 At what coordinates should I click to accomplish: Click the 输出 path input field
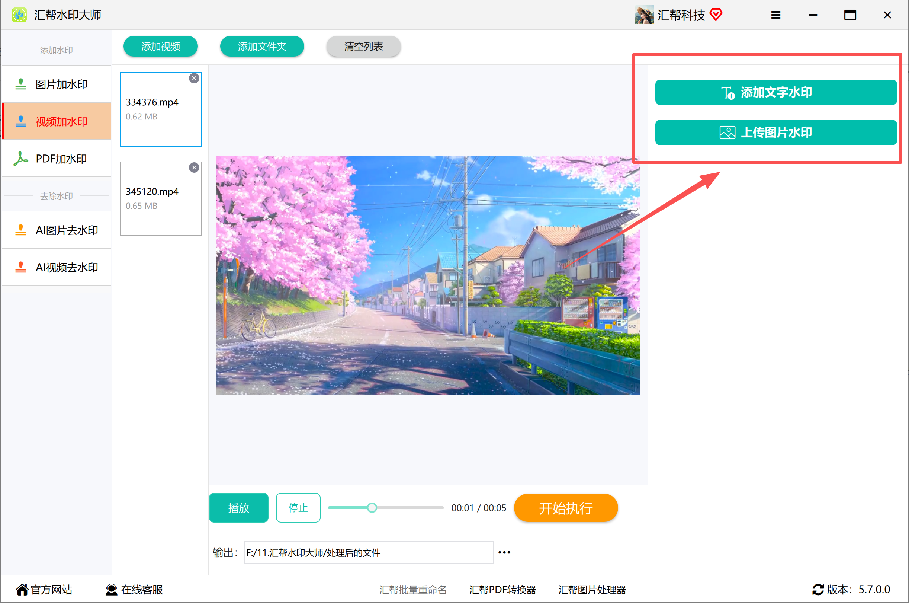pos(369,553)
